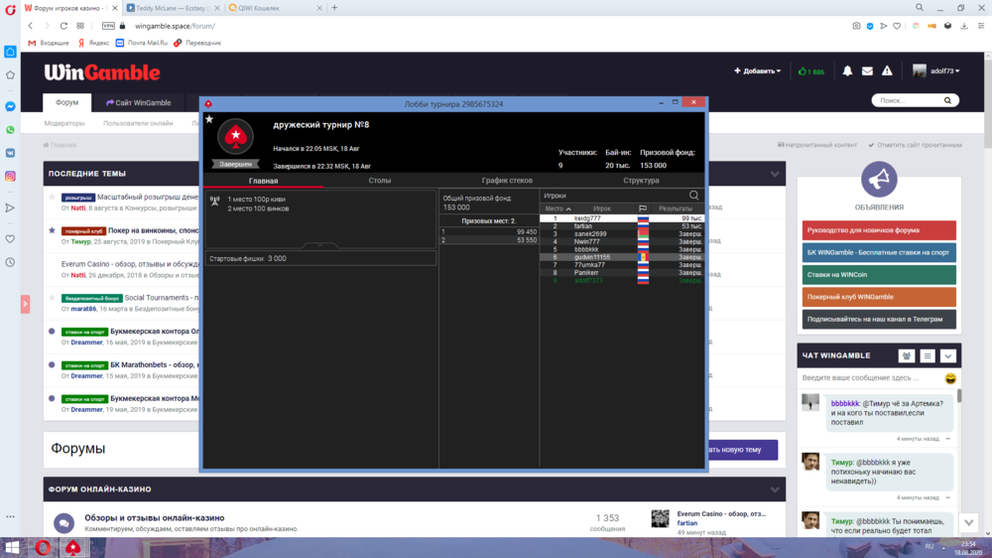Open Instagram in the Opera sidebar
The width and height of the screenshot is (992, 558).
[x=10, y=176]
